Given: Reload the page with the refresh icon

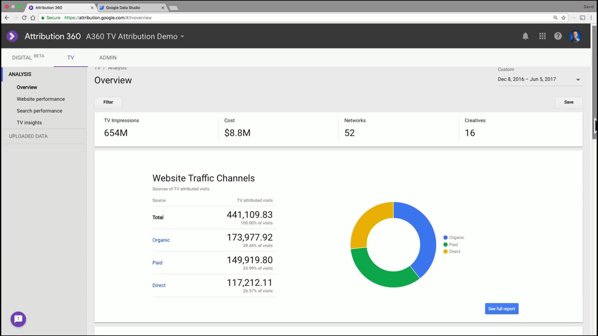Looking at the screenshot, I should pyautogui.click(x=24, y=18).
